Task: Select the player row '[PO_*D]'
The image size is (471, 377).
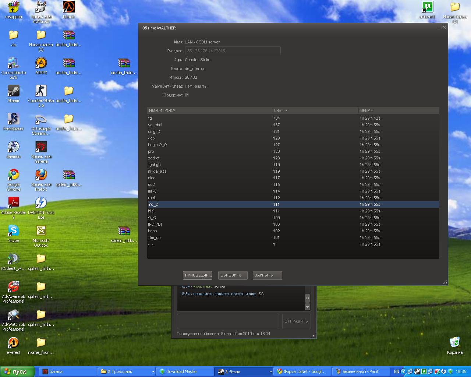Action: [x=293, y=224]
